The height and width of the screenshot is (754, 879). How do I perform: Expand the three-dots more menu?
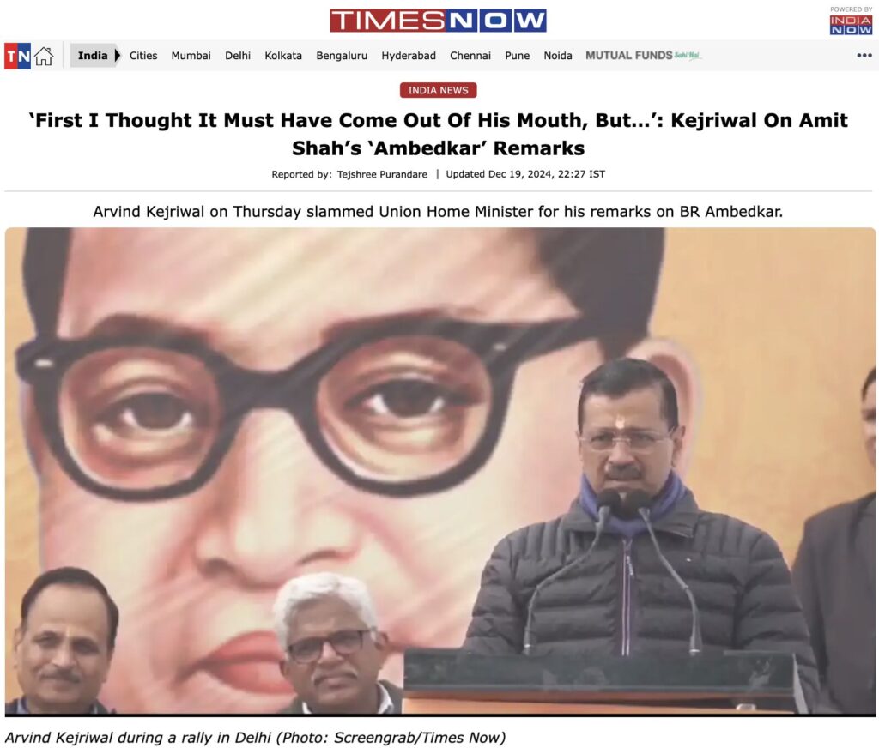coord(864,56)
